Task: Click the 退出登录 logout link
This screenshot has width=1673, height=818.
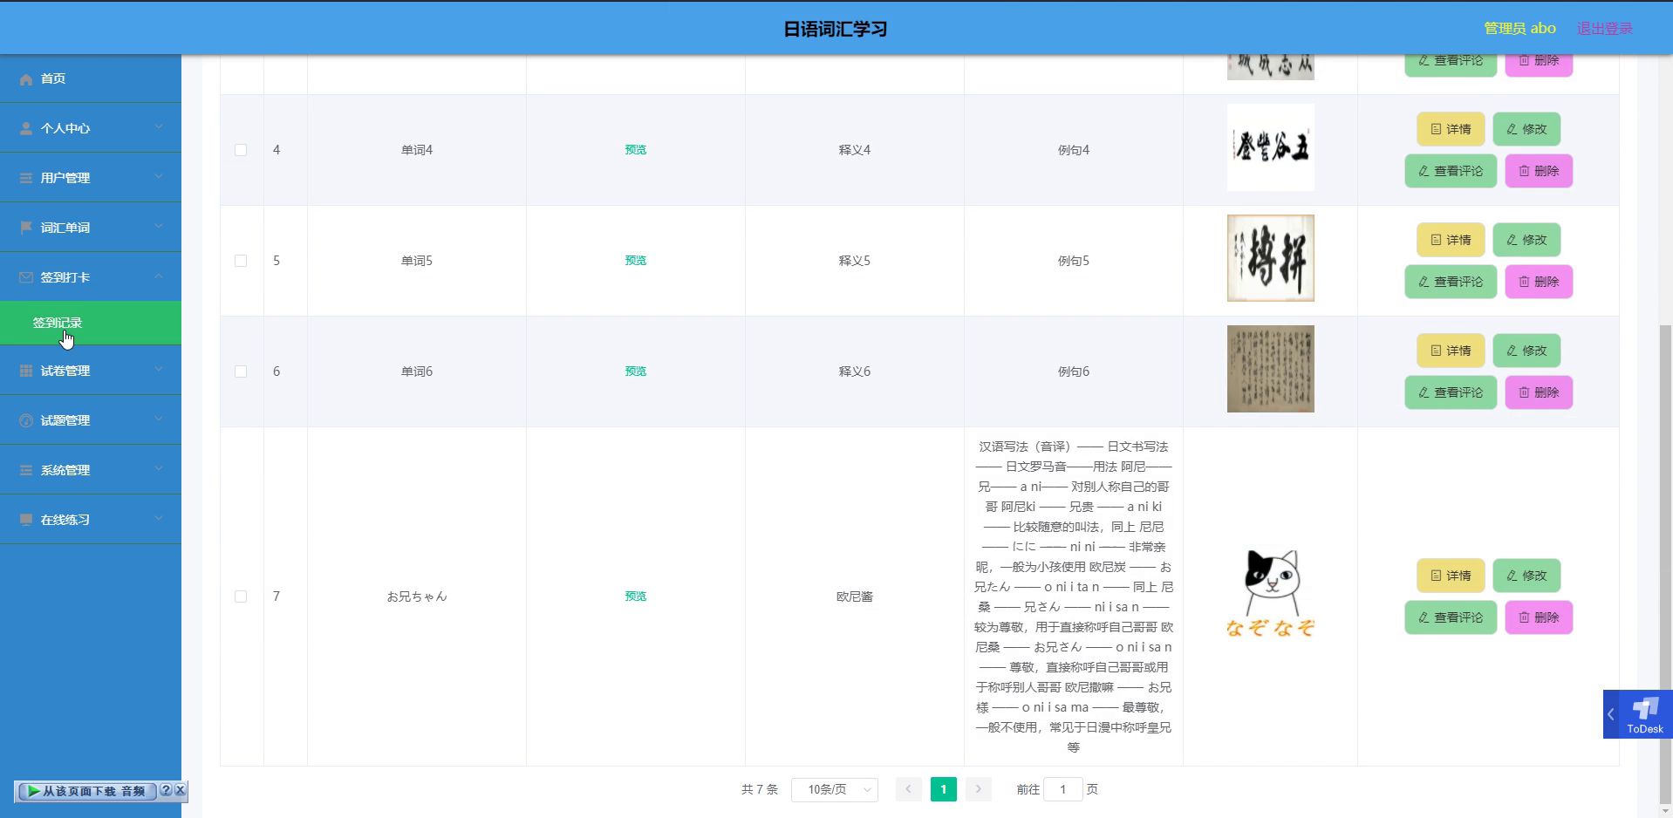Action: [1605, 29]
